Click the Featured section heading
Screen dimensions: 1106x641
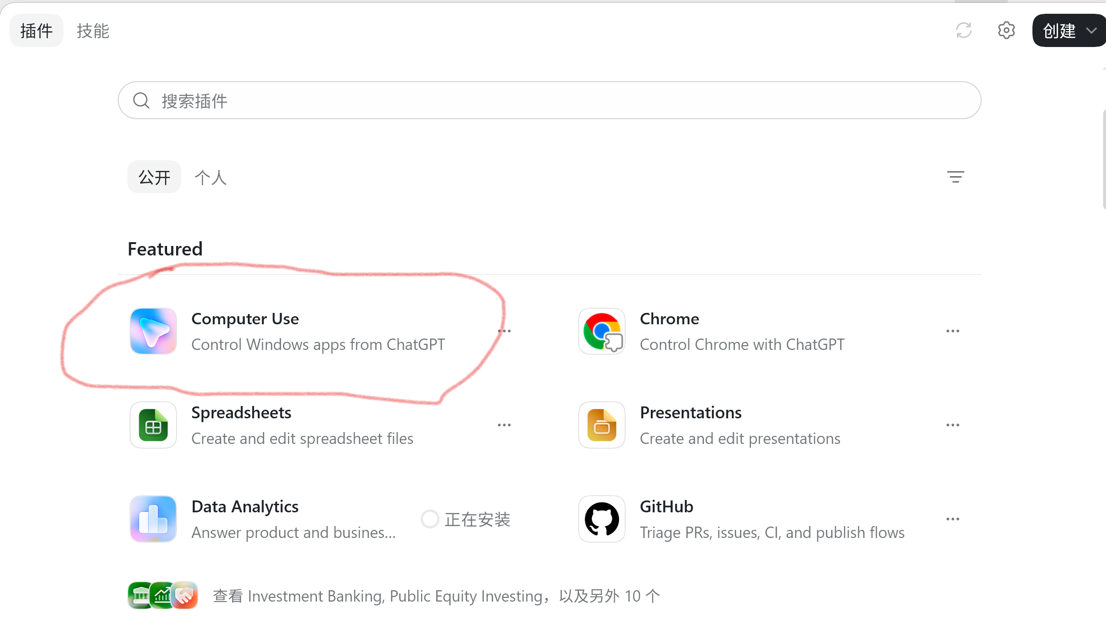[x=165, y=249]
